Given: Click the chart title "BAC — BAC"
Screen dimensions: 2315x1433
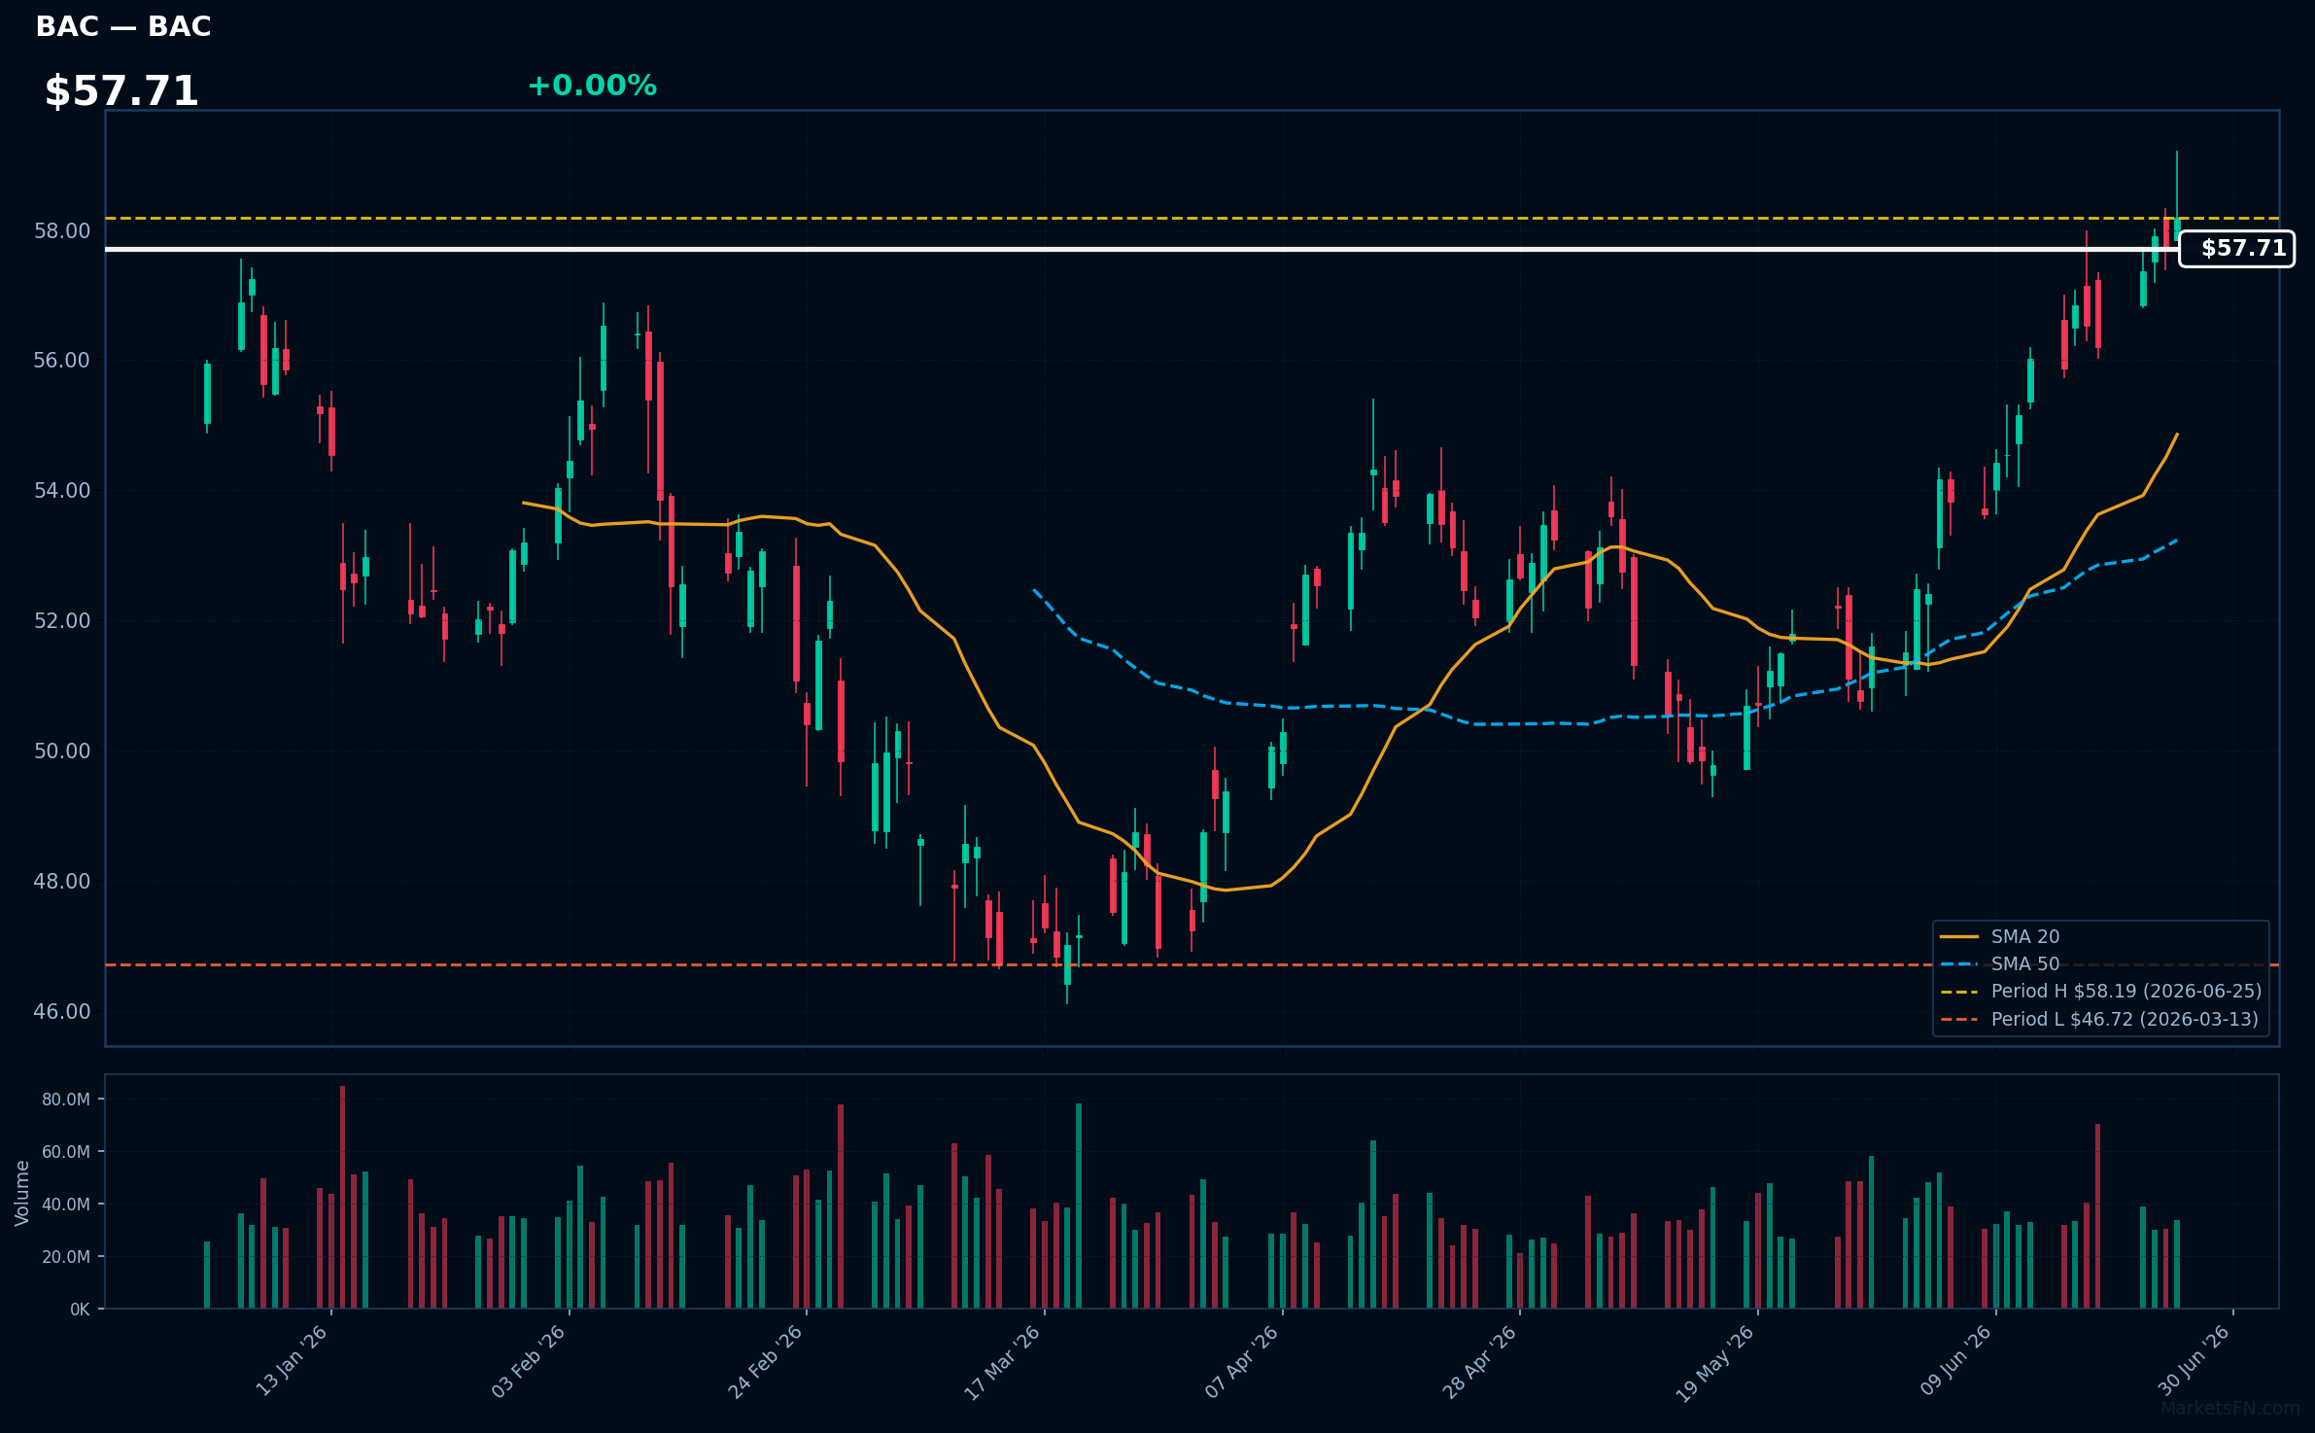Looking at the screenshot, I should pos(123,26).
